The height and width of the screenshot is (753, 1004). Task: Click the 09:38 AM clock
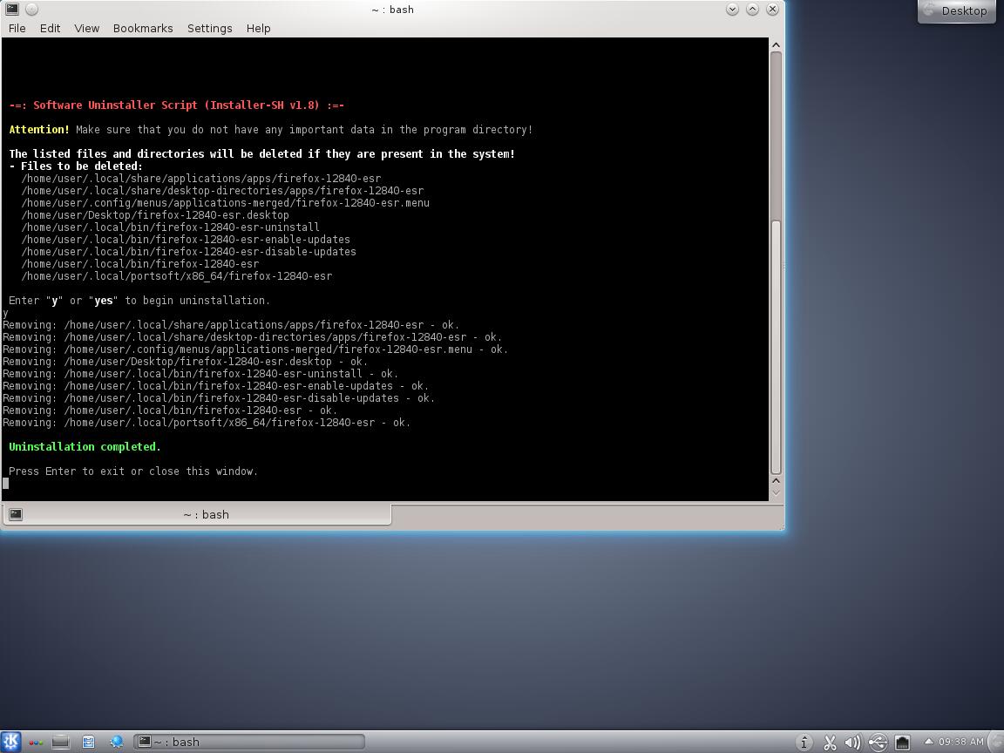(961, 742)
